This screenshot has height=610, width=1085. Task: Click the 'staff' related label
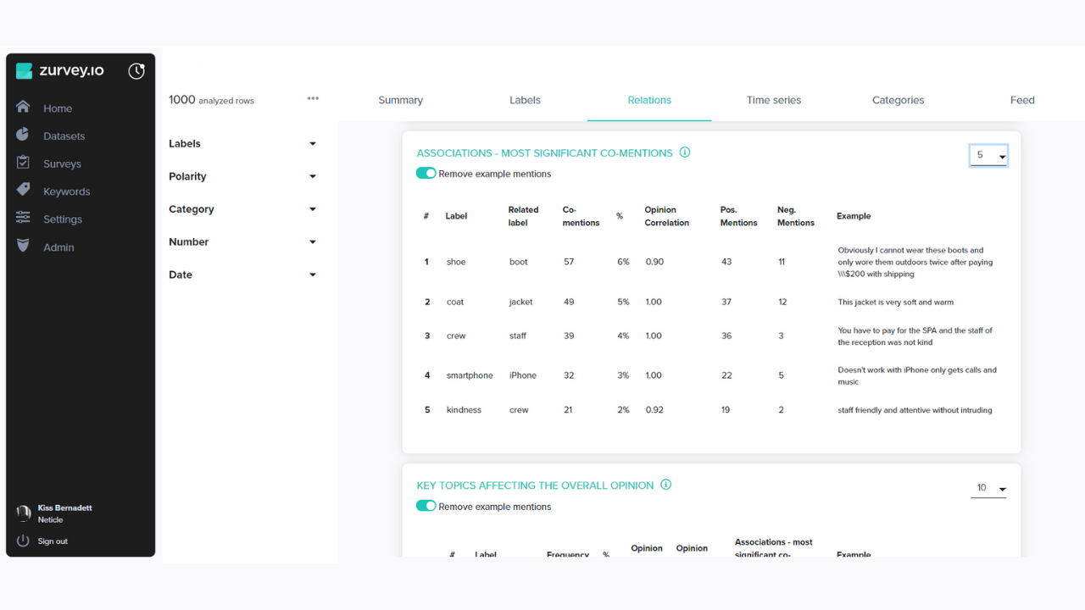pos(518,335)
